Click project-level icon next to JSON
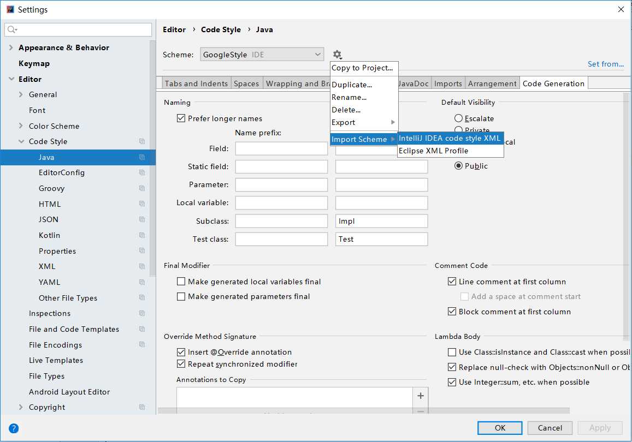The width and height of the screenshot is (632, 442). click(142, 219)
